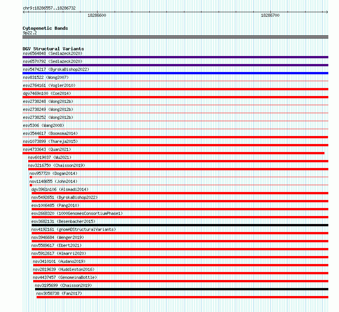339x312 pixels.
Task: Open nsv957720 (Dogan2014) entry
Action: tap(53, 173)
